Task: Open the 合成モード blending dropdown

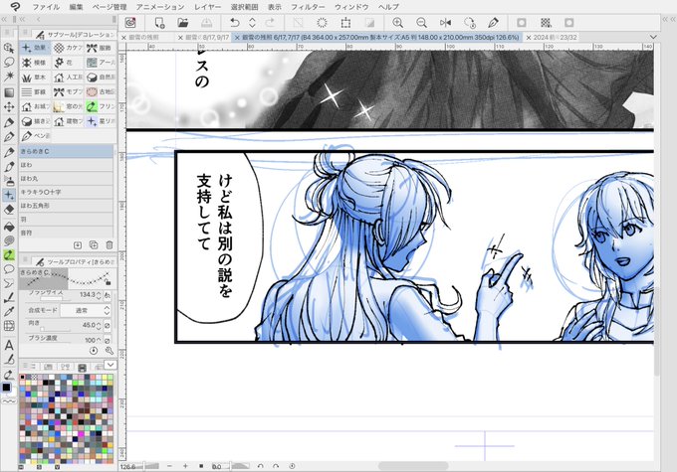Action: click(x=85, y=310)
